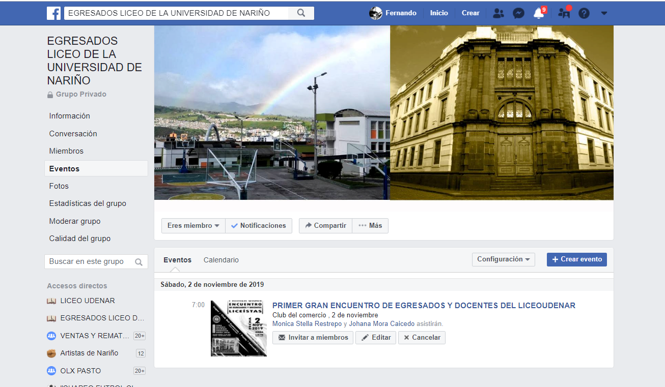Open friend requests icon
This screenshot has height=387, width=665.
(x=498, y=13)
